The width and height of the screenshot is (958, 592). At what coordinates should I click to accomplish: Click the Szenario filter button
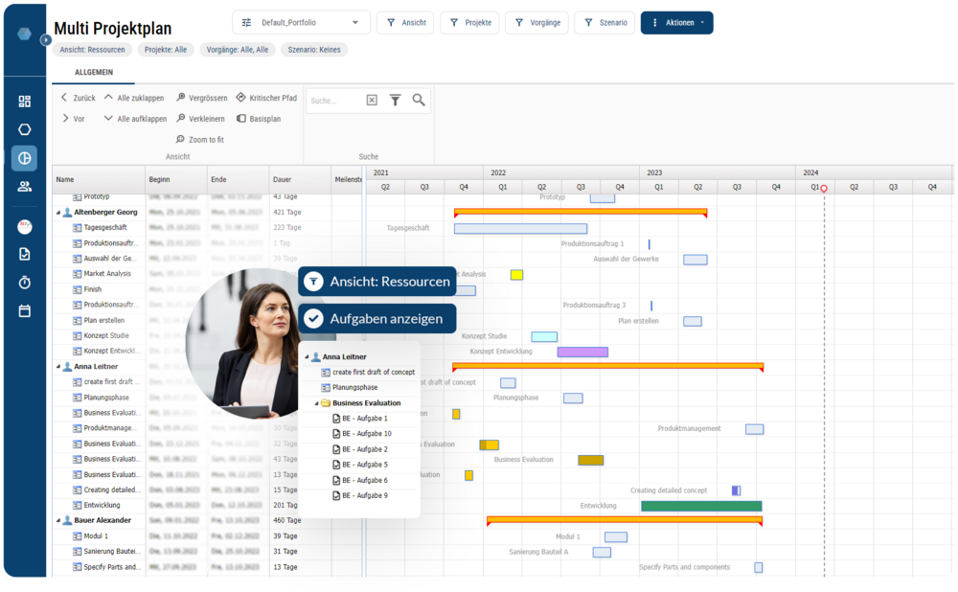(x=604, y=22)
